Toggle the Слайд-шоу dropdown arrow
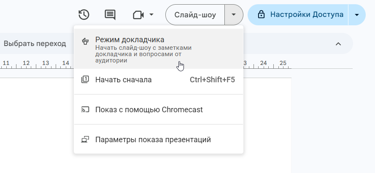Image resolution: width=375 pixels, height=173 pixels. click(x=234, y=15)
